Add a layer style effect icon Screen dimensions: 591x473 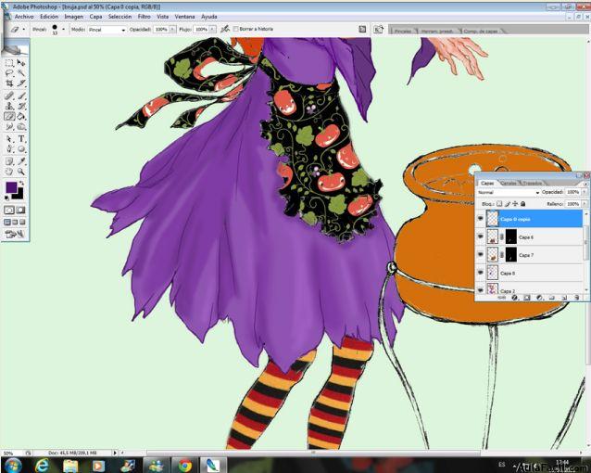pyautogui.click(x=514, y=298)
